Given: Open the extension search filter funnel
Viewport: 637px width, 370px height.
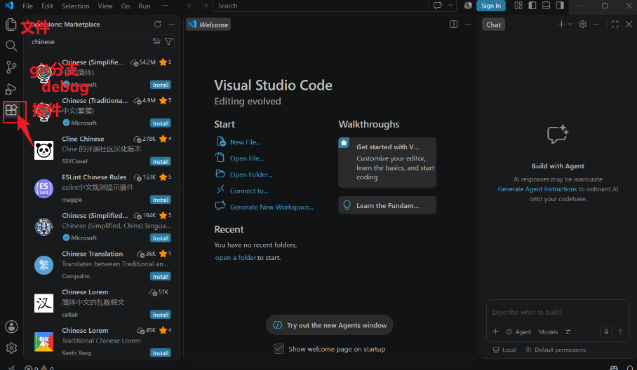Looking at the screenshot, I should pyautogui.click(x=168, y=41).
